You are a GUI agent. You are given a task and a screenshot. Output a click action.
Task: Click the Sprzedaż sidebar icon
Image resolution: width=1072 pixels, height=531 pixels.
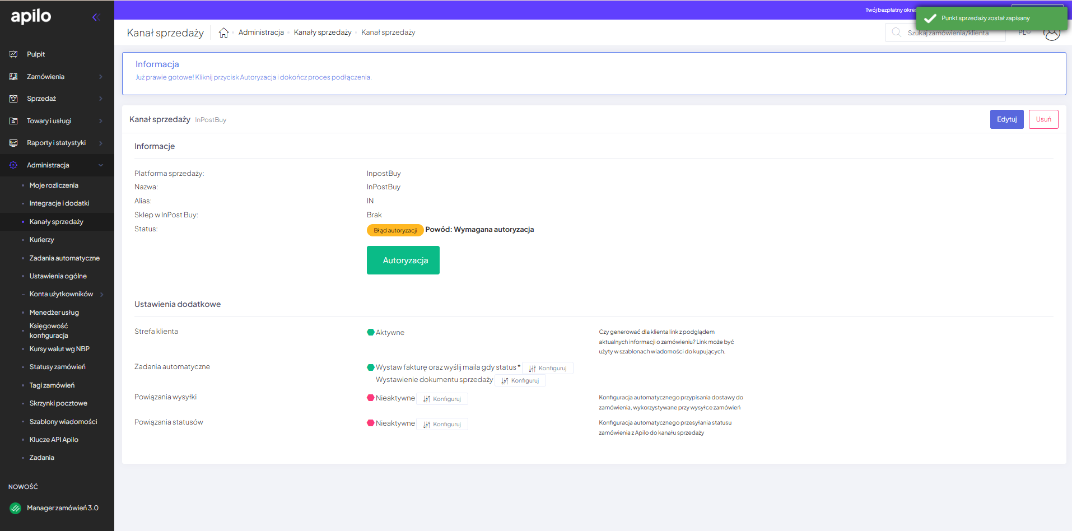click(x=13, y=99)
